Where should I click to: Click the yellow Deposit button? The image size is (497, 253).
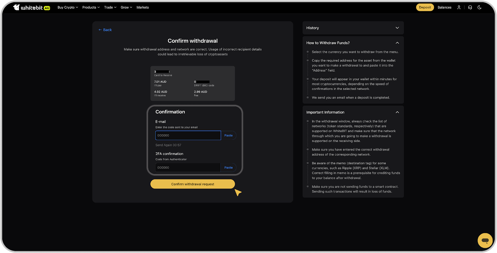click(425, 7)
